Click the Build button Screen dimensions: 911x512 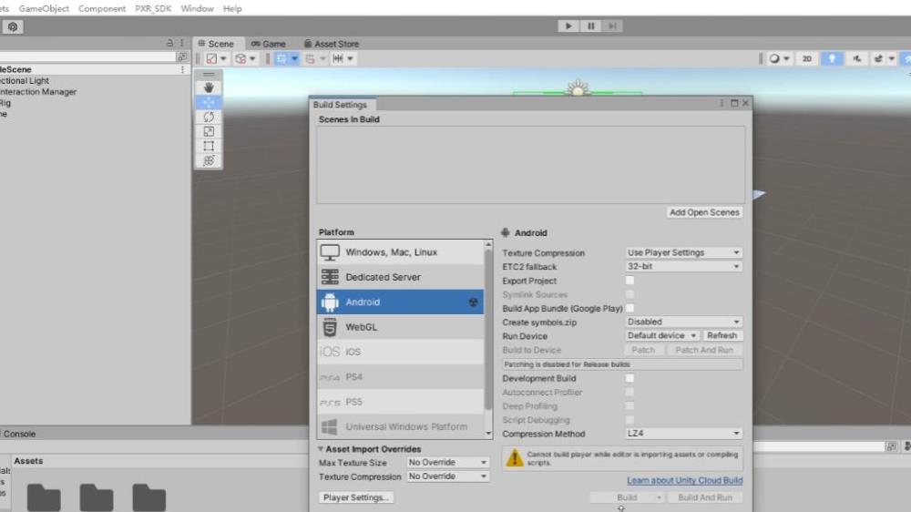point(627,497)
